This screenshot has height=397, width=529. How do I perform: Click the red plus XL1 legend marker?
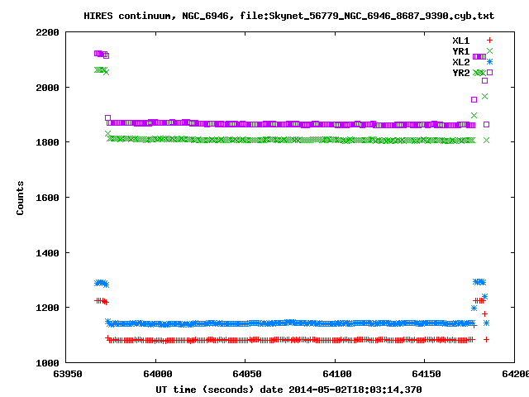(489, 41)
